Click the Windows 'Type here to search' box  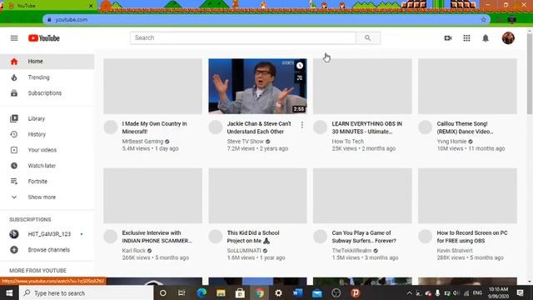(87, 292)
